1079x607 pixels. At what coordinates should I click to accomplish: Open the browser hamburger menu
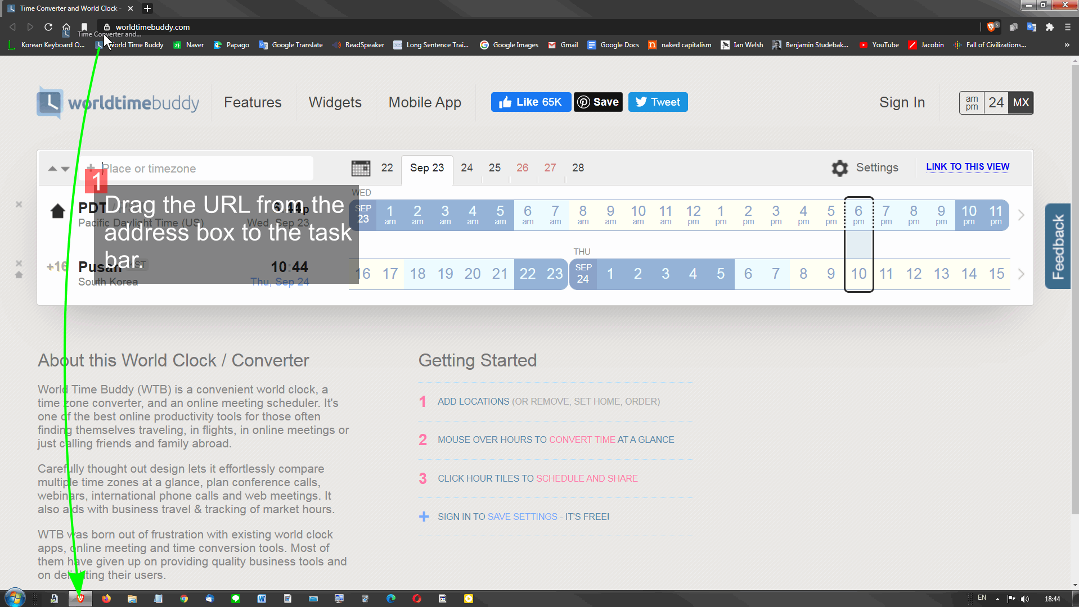coord(1068,27)
